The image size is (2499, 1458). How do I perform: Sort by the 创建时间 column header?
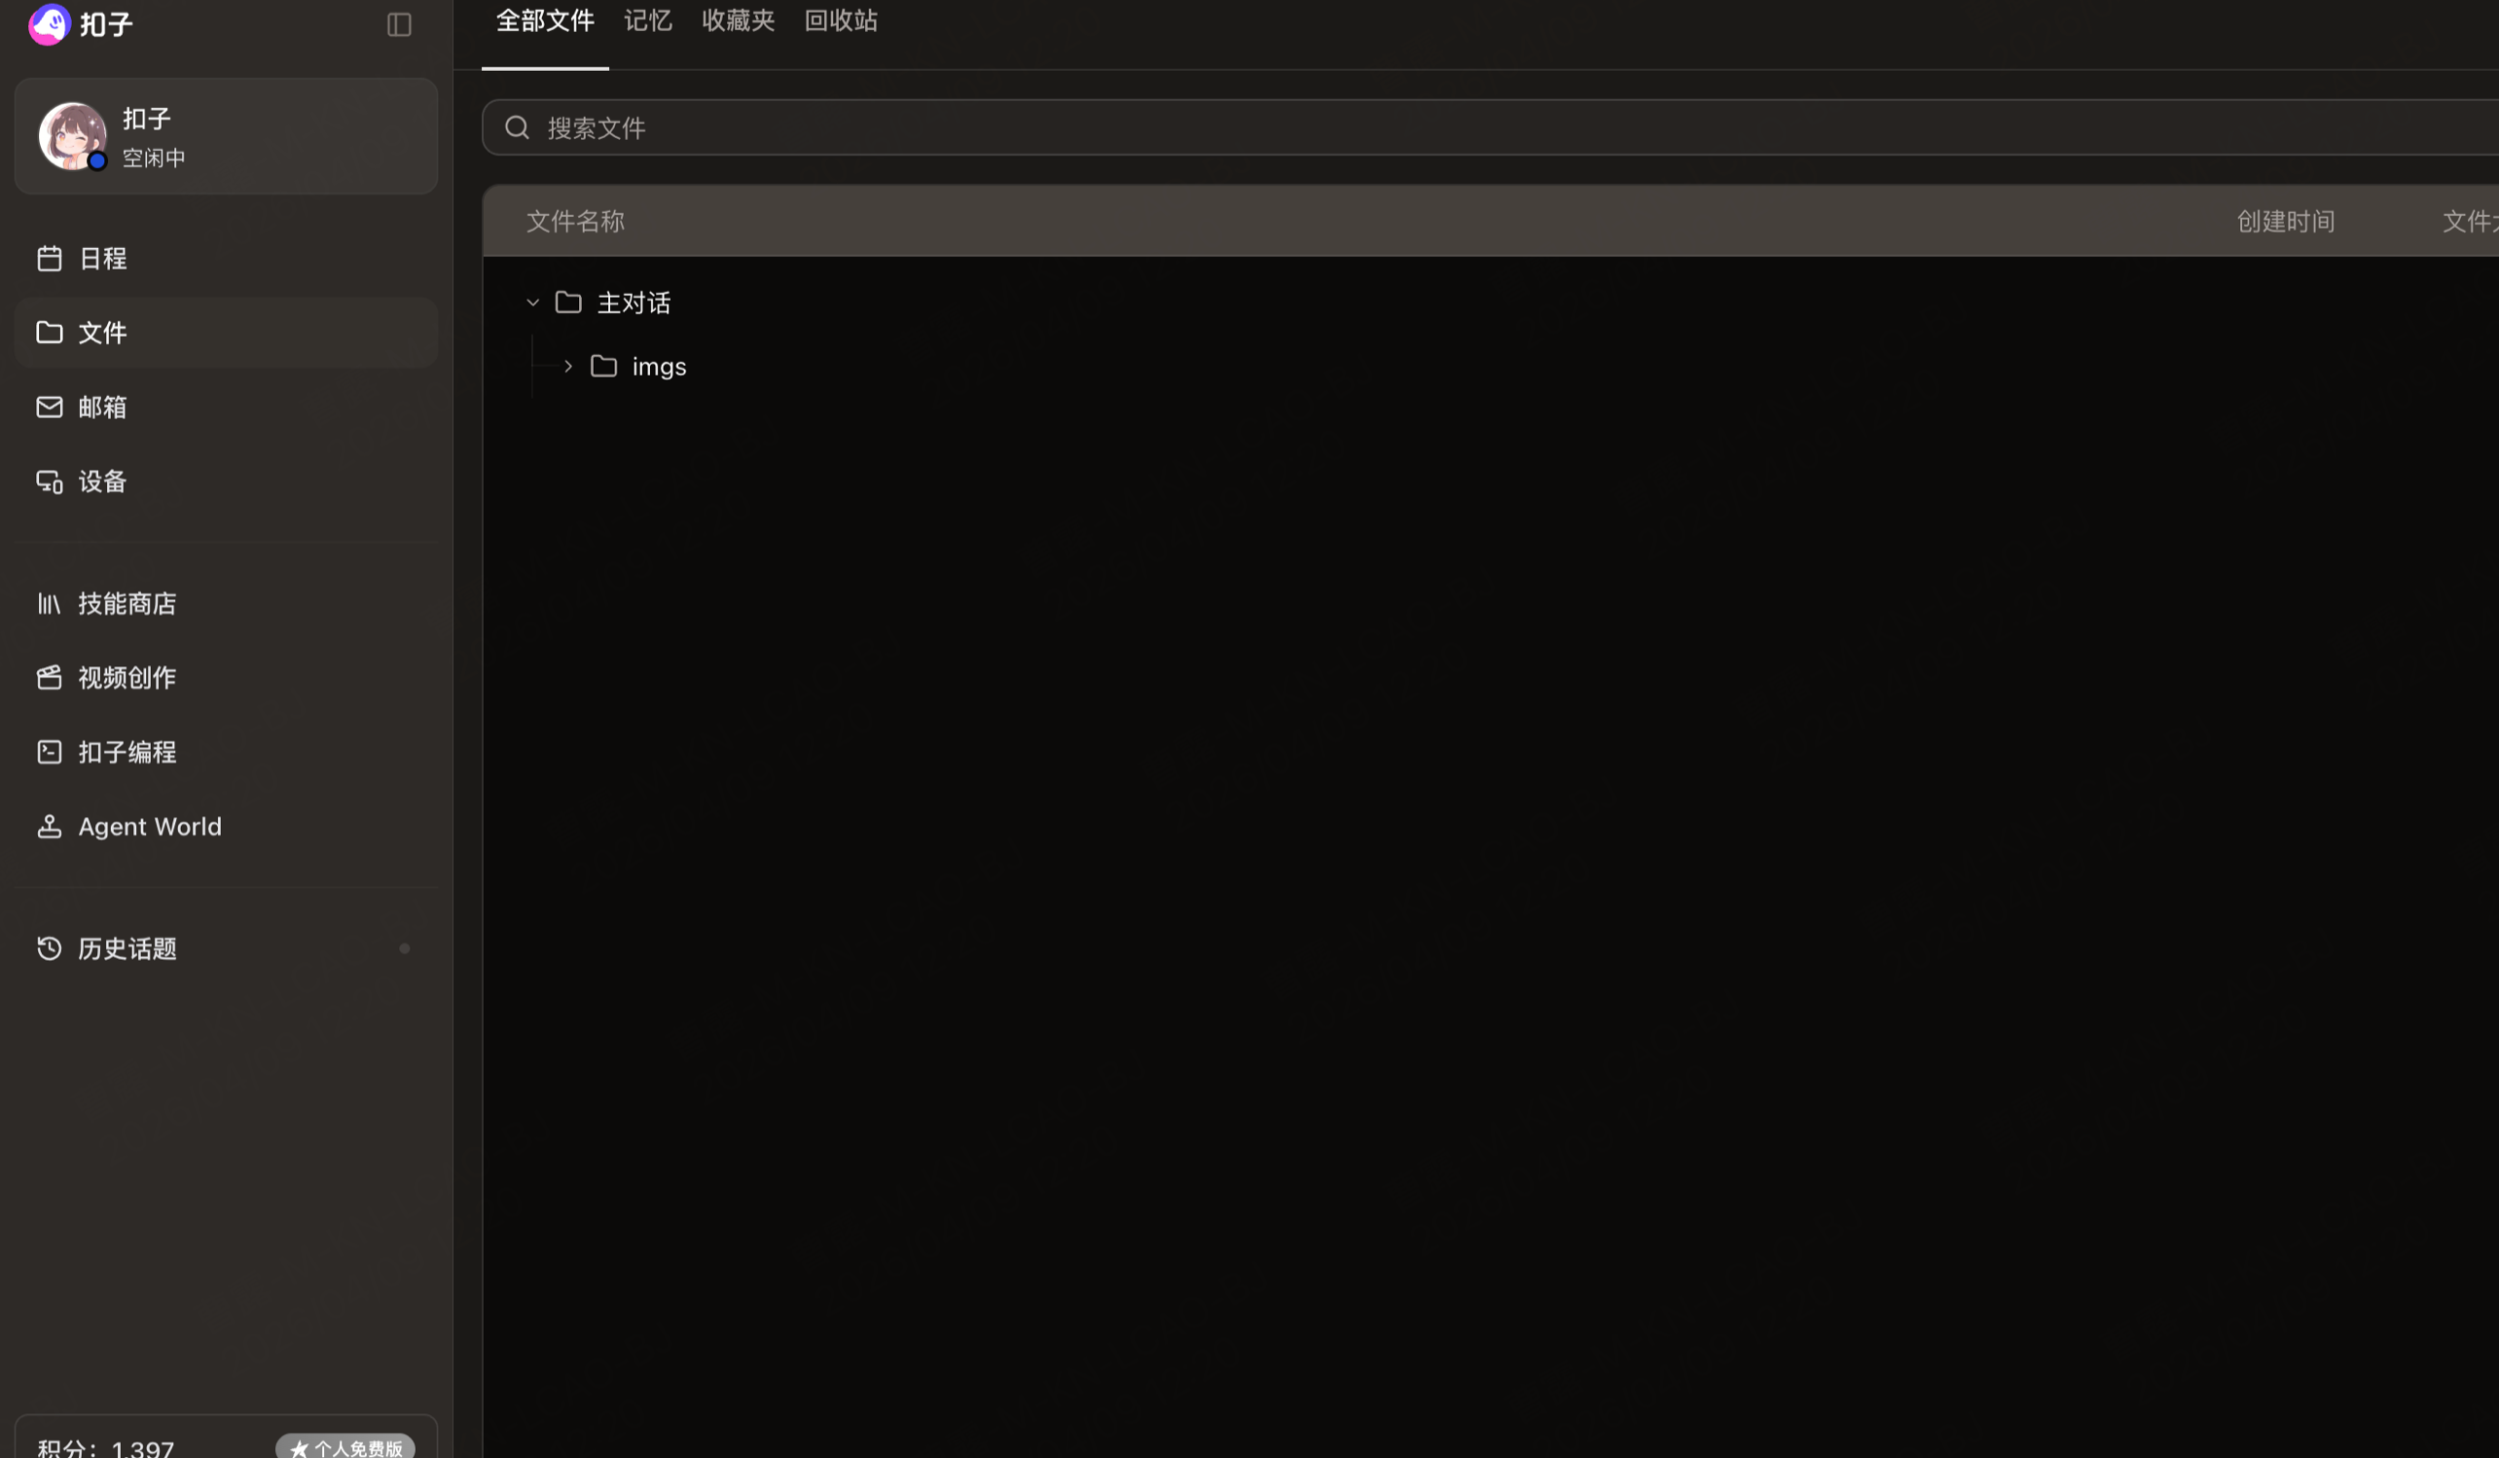pos(2285,221)
